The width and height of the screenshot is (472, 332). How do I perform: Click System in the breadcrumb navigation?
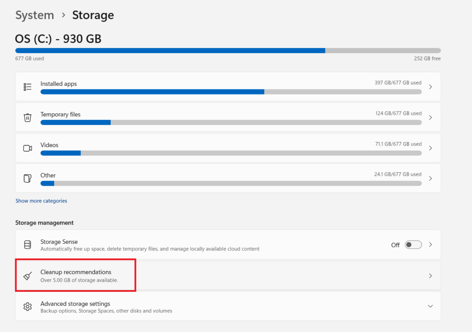(x=35, y=15)
